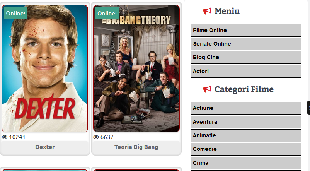
Task: Click the Online! badge on Big Bang poster
Action: pyautogui.click(x=107, y=13)
